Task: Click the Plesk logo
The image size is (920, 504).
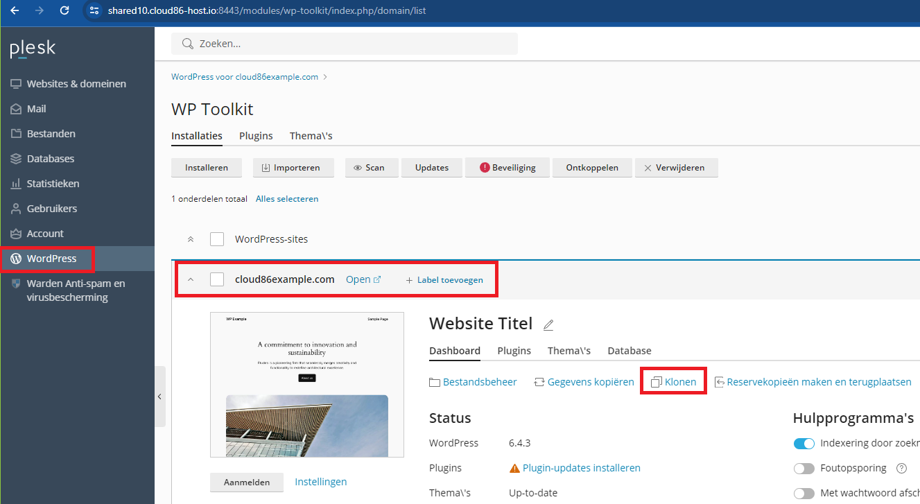Action: [33, 49]
